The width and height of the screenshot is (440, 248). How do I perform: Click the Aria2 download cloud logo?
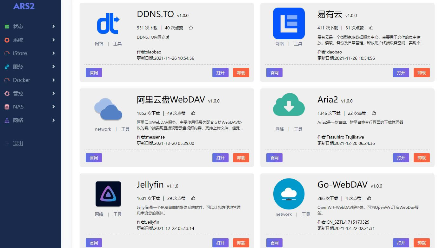point(289,104)
